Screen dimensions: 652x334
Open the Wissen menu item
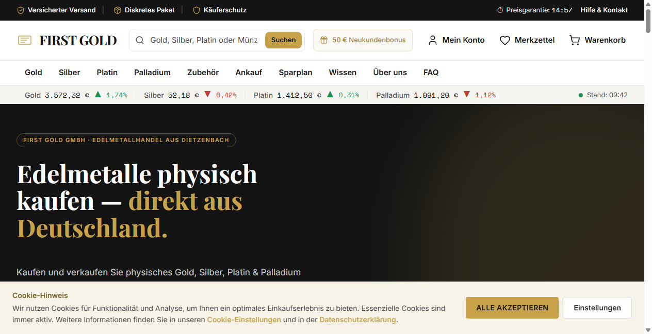coord(343,73)
